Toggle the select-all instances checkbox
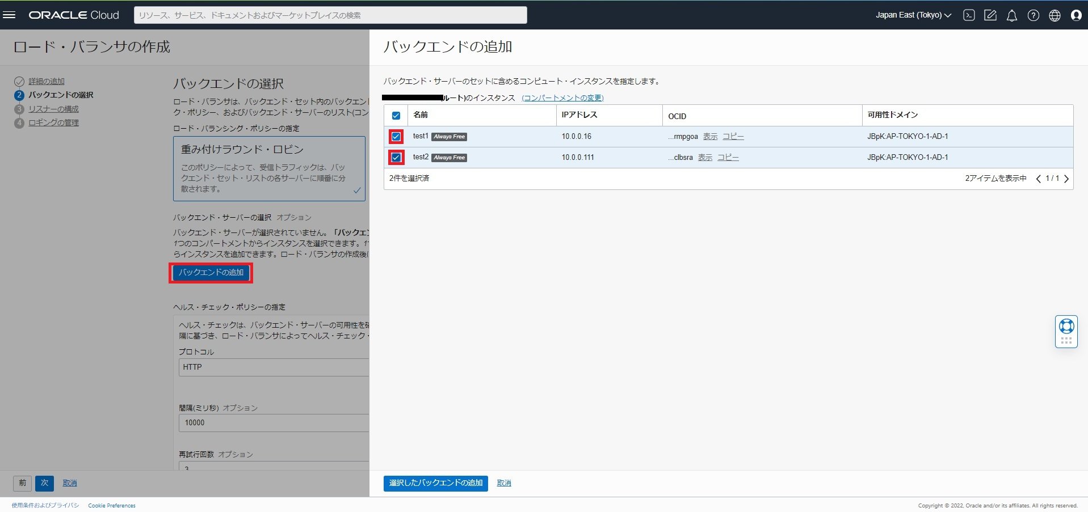1088x512 pixels. click(x=396, y=115)
